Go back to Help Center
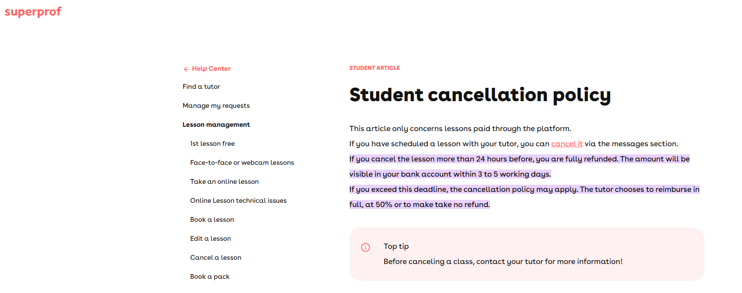Screen dimensions: 742x293 (x=211, y=69)
